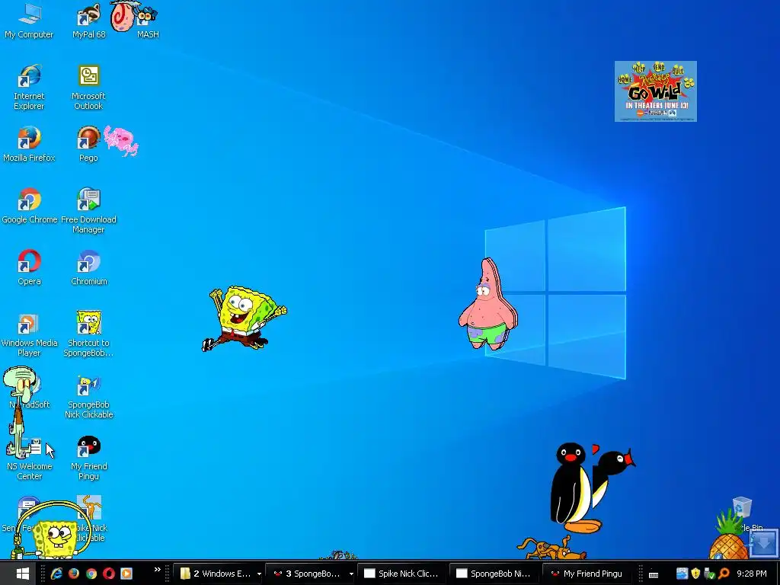The image size is (780, 585).
Task: Select the Microsoft Outlook desktop icon
Action: (88, 87)
